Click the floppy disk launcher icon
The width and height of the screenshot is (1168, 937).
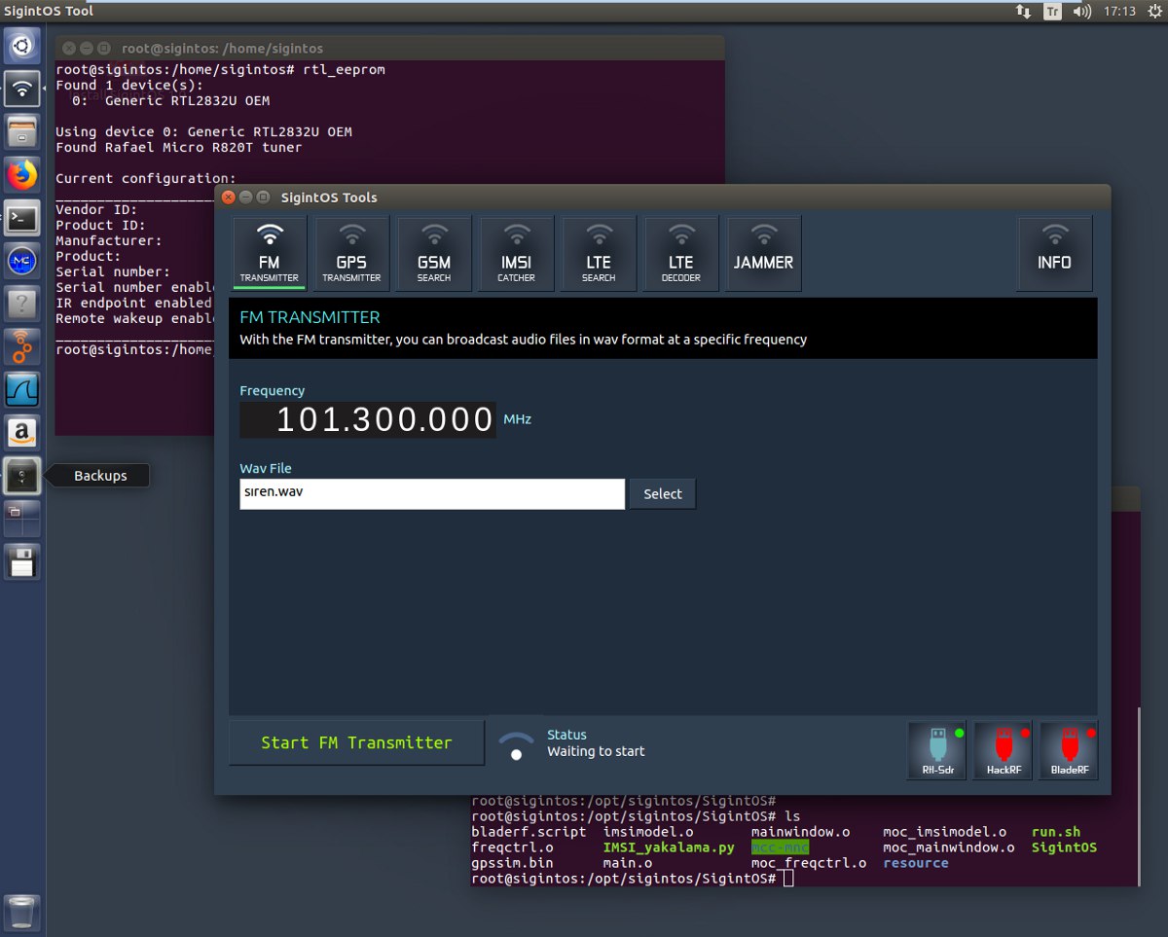point(23,561)
